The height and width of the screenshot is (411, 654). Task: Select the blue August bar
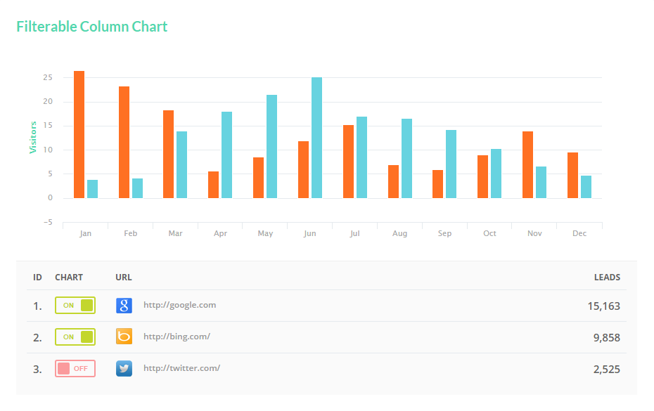406,158
